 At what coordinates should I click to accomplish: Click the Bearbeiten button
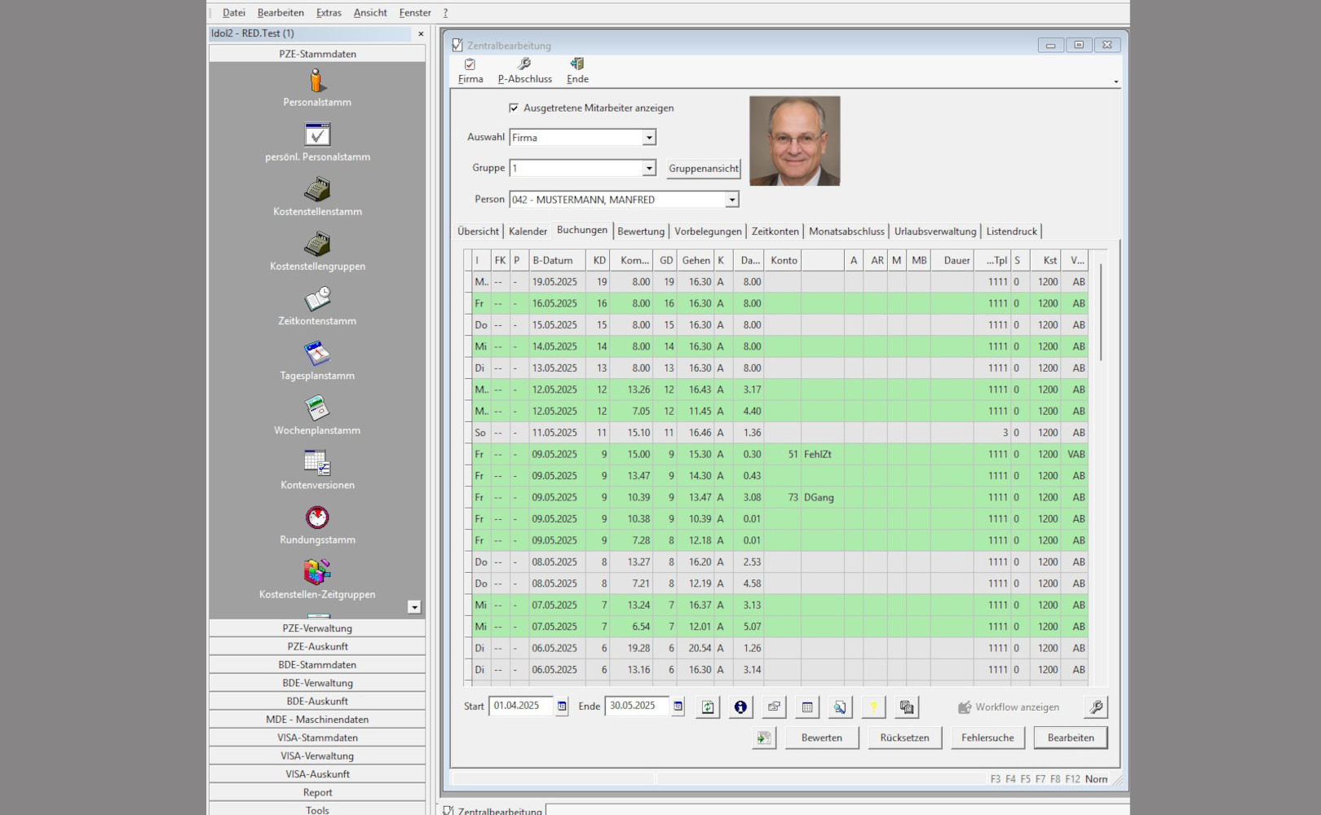(1070, 738)
